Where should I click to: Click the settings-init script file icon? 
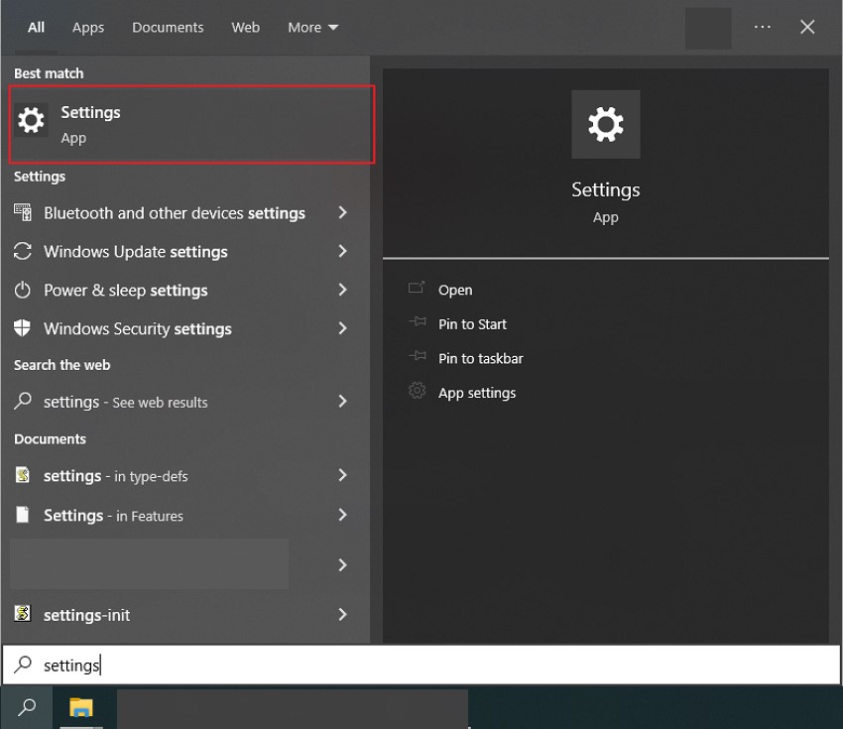[x=23, y=613]
